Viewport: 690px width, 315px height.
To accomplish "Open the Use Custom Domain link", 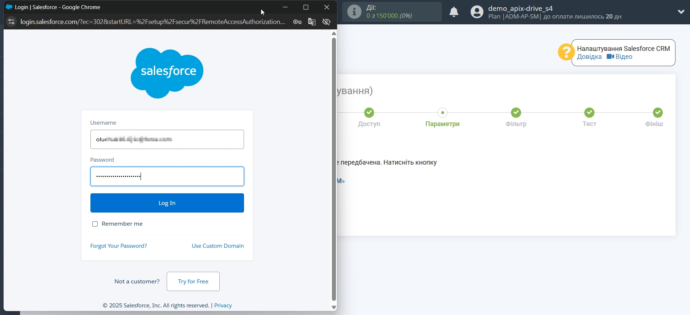I will (x=218, y=246).
